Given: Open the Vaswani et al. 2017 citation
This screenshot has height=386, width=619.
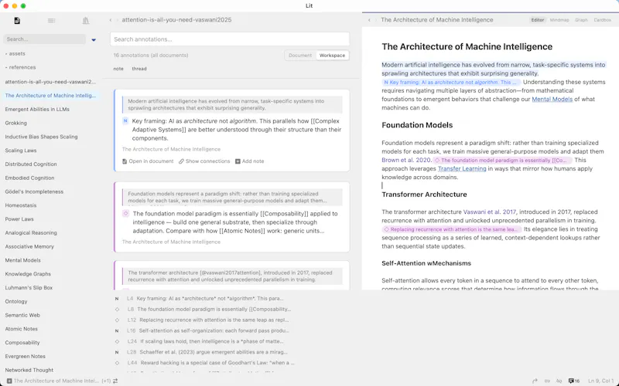Looking at the screenshot, I should [x=490, y=212].
